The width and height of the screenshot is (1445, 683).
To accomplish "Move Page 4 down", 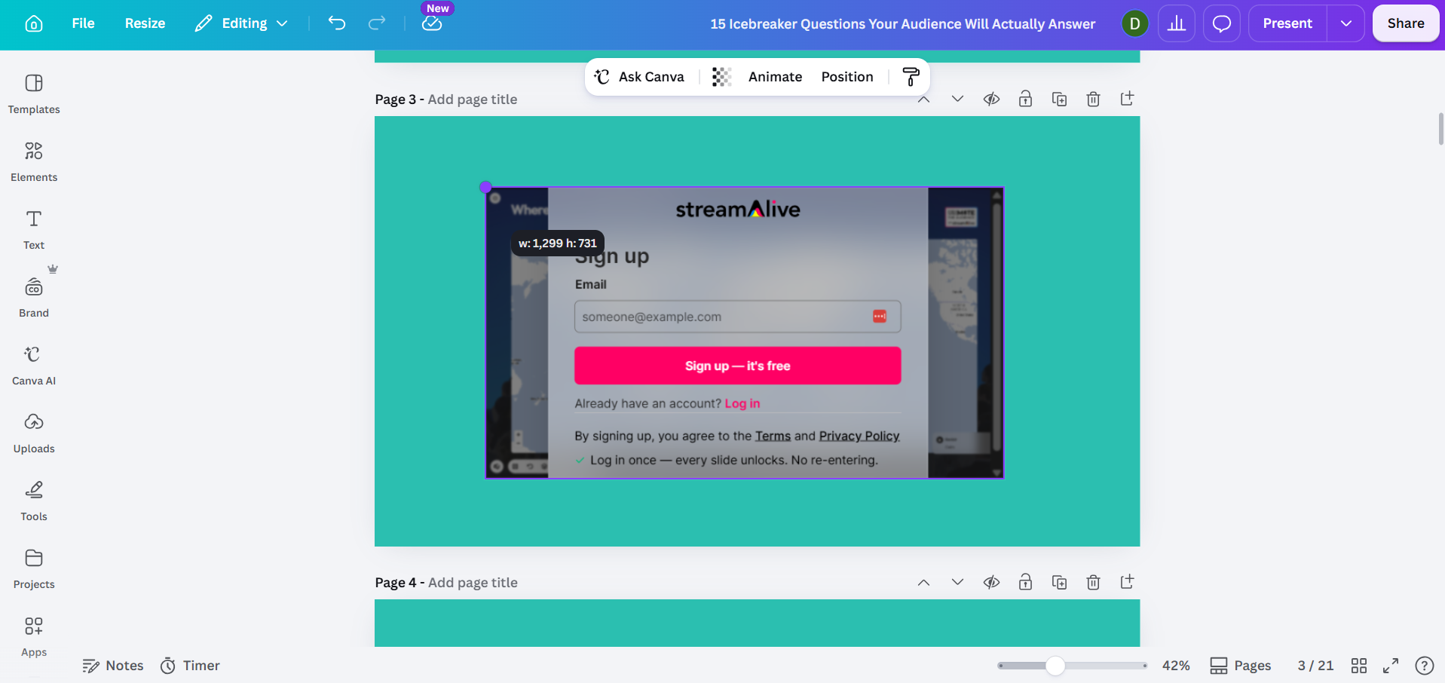I will pos(957,582).
